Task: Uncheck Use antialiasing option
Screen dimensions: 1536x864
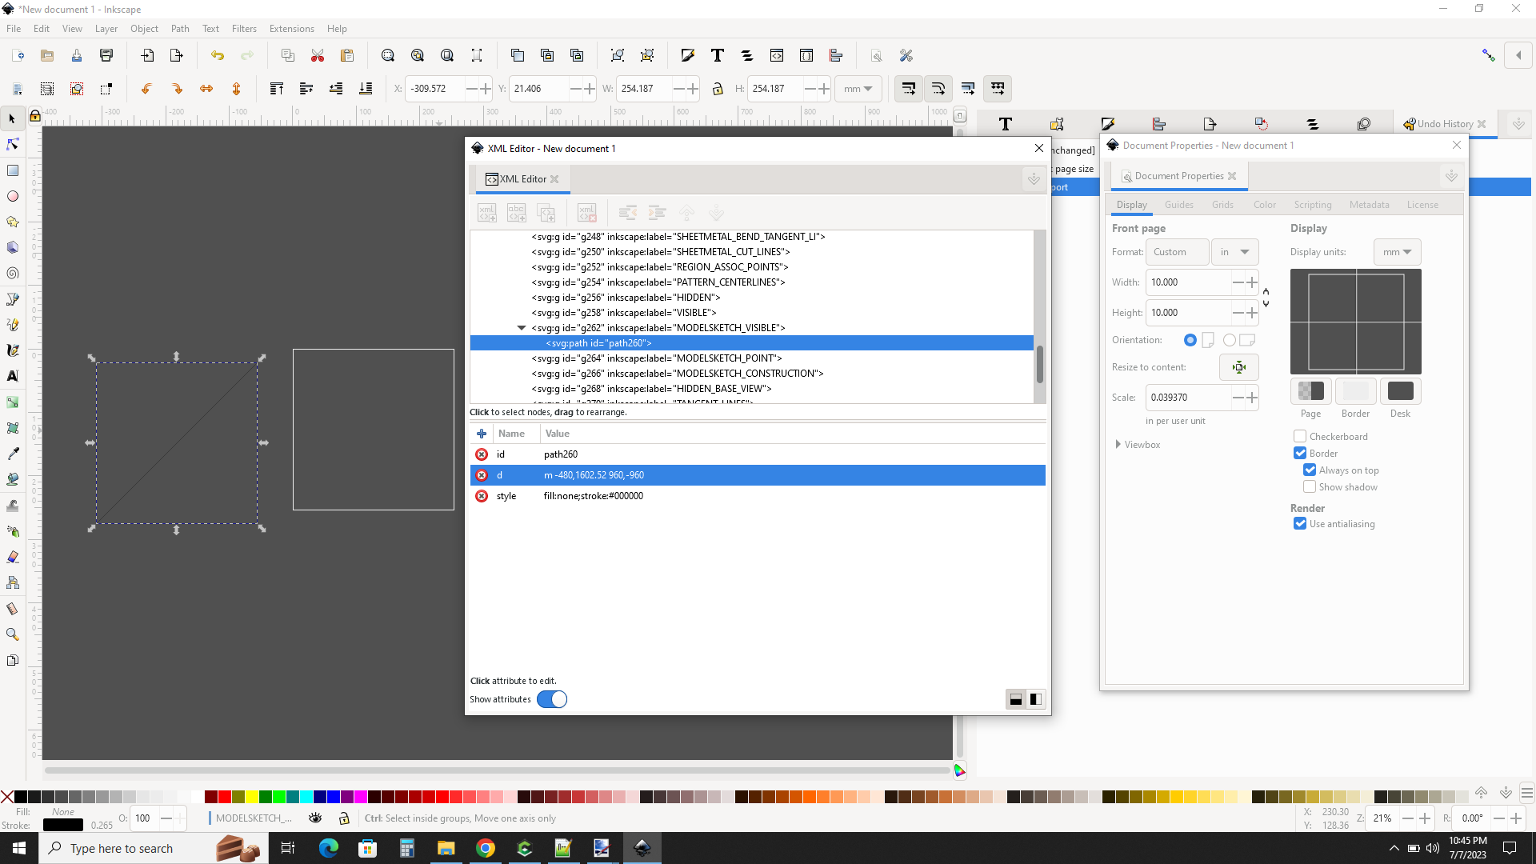Action: point(1300,524)
